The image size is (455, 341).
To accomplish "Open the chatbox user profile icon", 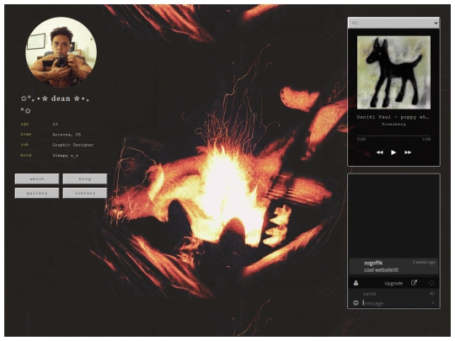I will 356,283.
